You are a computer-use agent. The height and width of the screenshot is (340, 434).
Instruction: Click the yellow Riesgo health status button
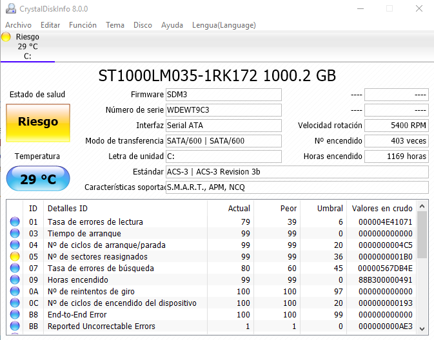pyautogui.click(x=38, y=123)
